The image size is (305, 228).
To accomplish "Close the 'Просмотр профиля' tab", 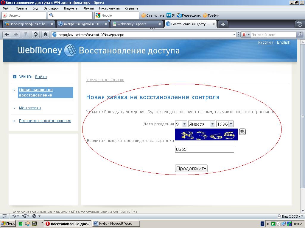I will click(x=52, y=24).
